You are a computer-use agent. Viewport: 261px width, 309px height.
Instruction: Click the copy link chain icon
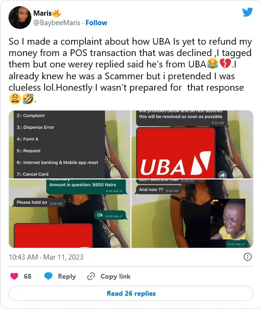click(x=91, y=276)
